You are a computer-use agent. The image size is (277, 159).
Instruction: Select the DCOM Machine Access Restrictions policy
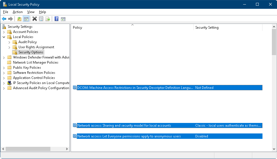135,88
